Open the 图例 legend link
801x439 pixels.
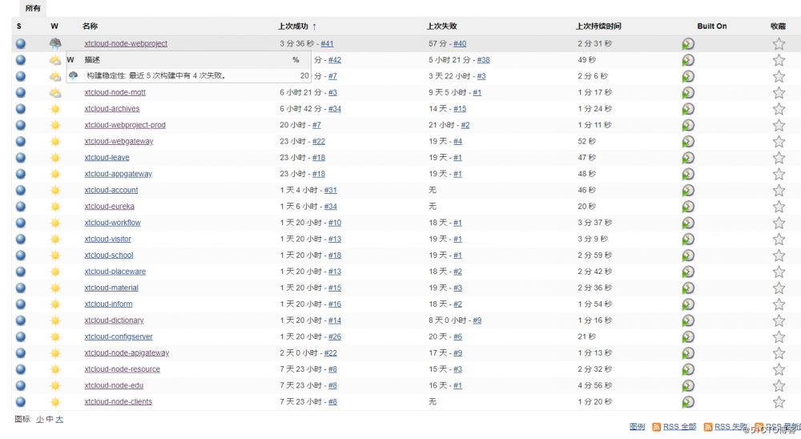(637, 427)
